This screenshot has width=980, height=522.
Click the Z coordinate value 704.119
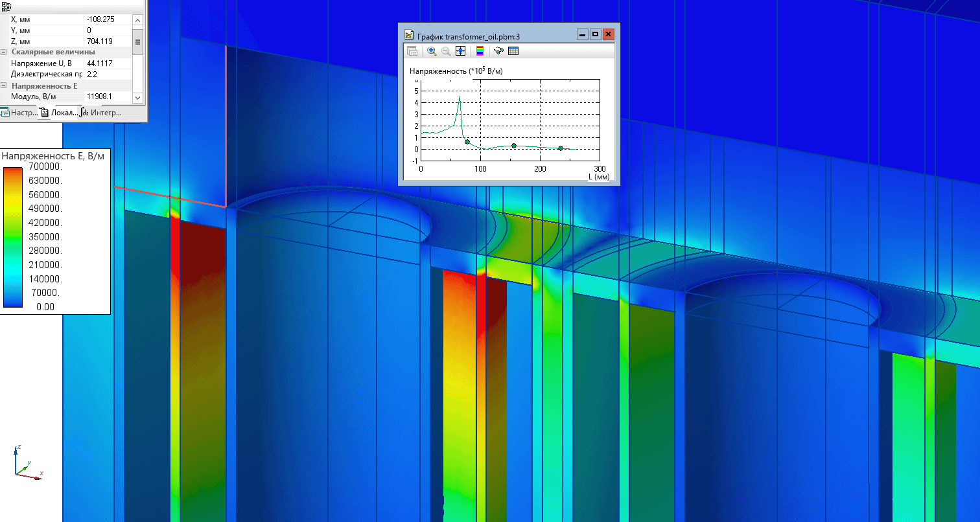(x=100, y=41)
